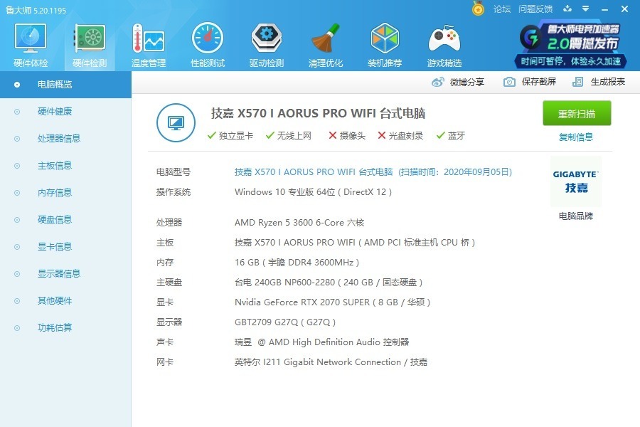Viewport: 640px width, 427px height.
Task: Open 清理优化 broom icon
Action: click(x=326, y=44)
